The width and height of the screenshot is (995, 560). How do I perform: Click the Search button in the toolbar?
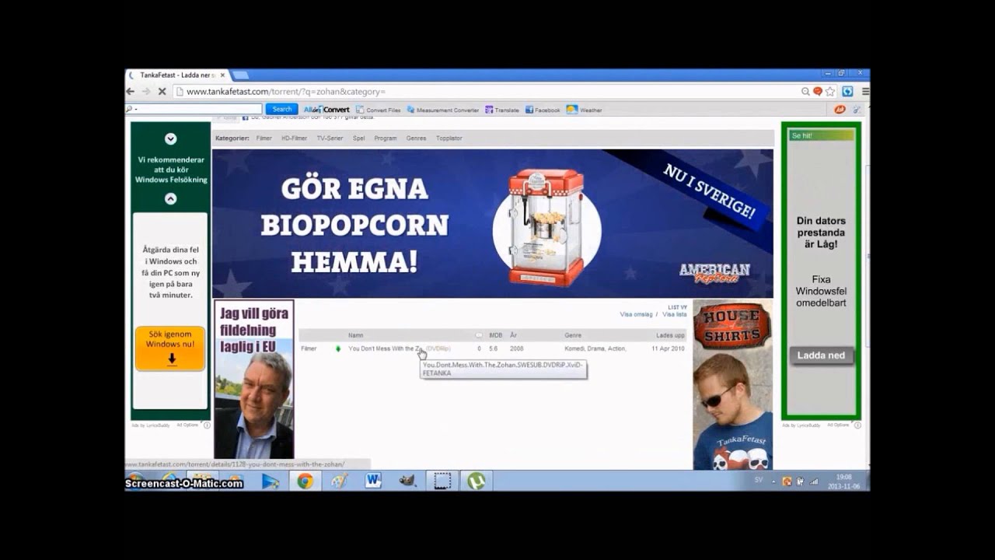pyautogui.click(x=282, y=110)
